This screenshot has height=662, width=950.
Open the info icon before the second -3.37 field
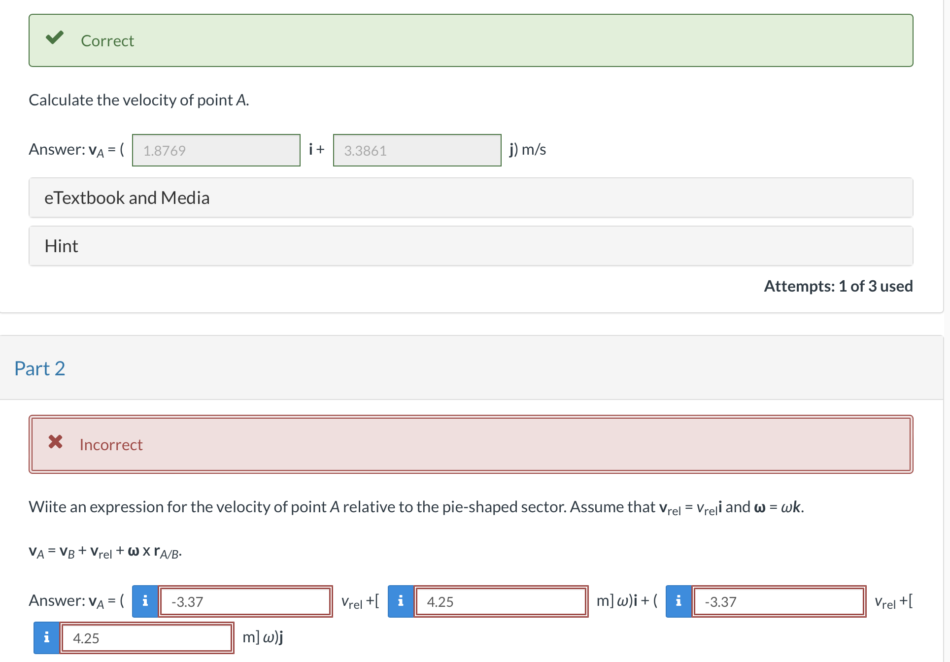[679, 601]
